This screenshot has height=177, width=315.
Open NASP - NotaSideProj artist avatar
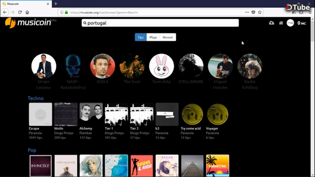[73, 66]
